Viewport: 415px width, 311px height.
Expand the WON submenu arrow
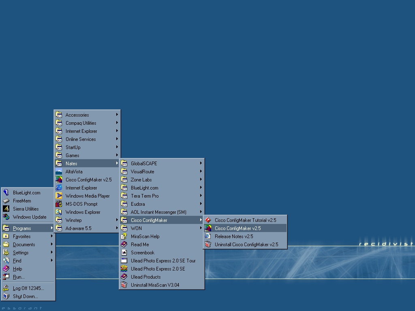pos(201,228)
